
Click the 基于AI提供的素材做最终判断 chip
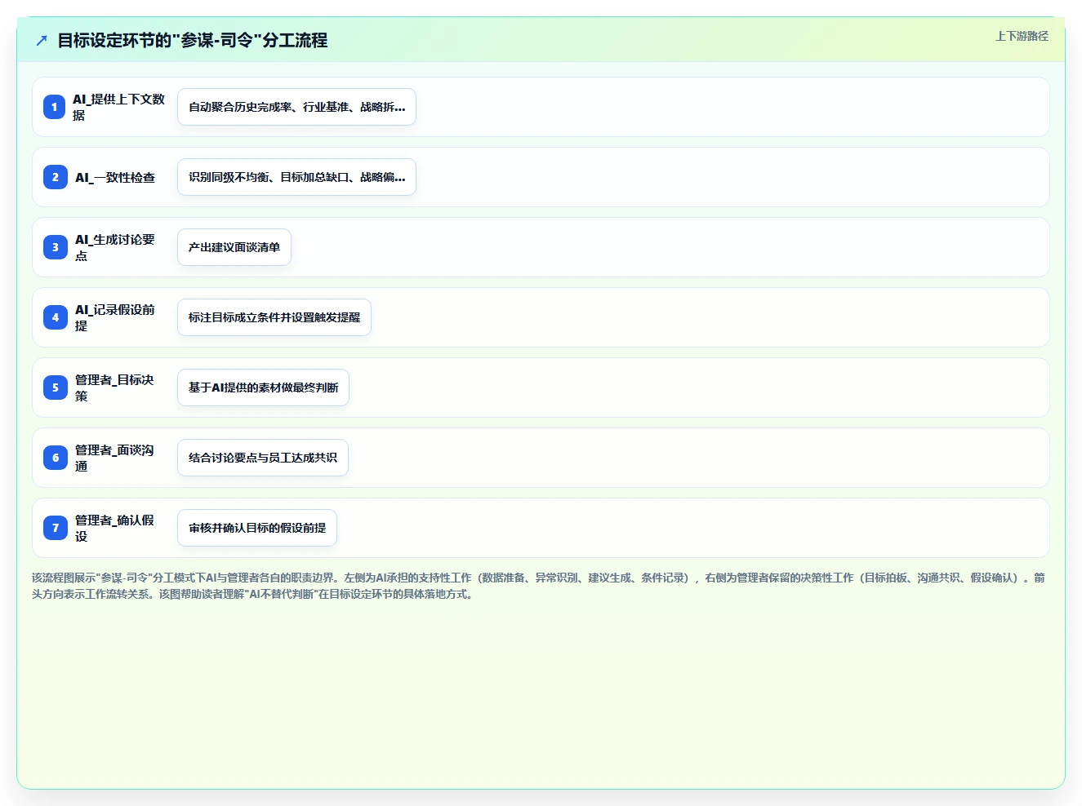tap(263, 387)
